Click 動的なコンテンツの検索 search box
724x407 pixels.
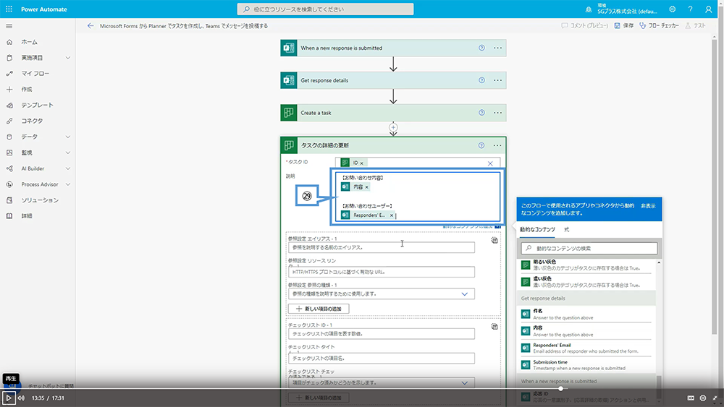589,249
